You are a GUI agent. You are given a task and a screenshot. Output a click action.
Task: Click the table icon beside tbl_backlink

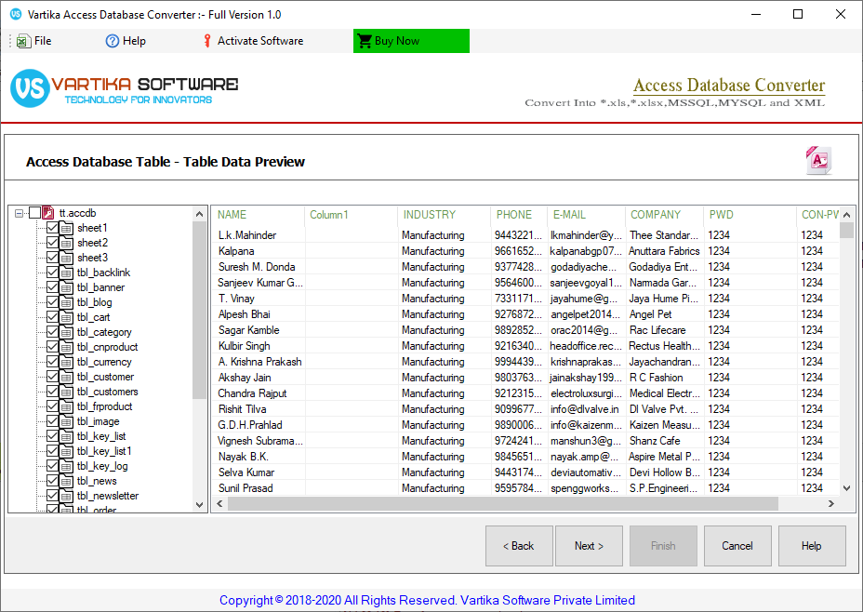coord(67,273)
